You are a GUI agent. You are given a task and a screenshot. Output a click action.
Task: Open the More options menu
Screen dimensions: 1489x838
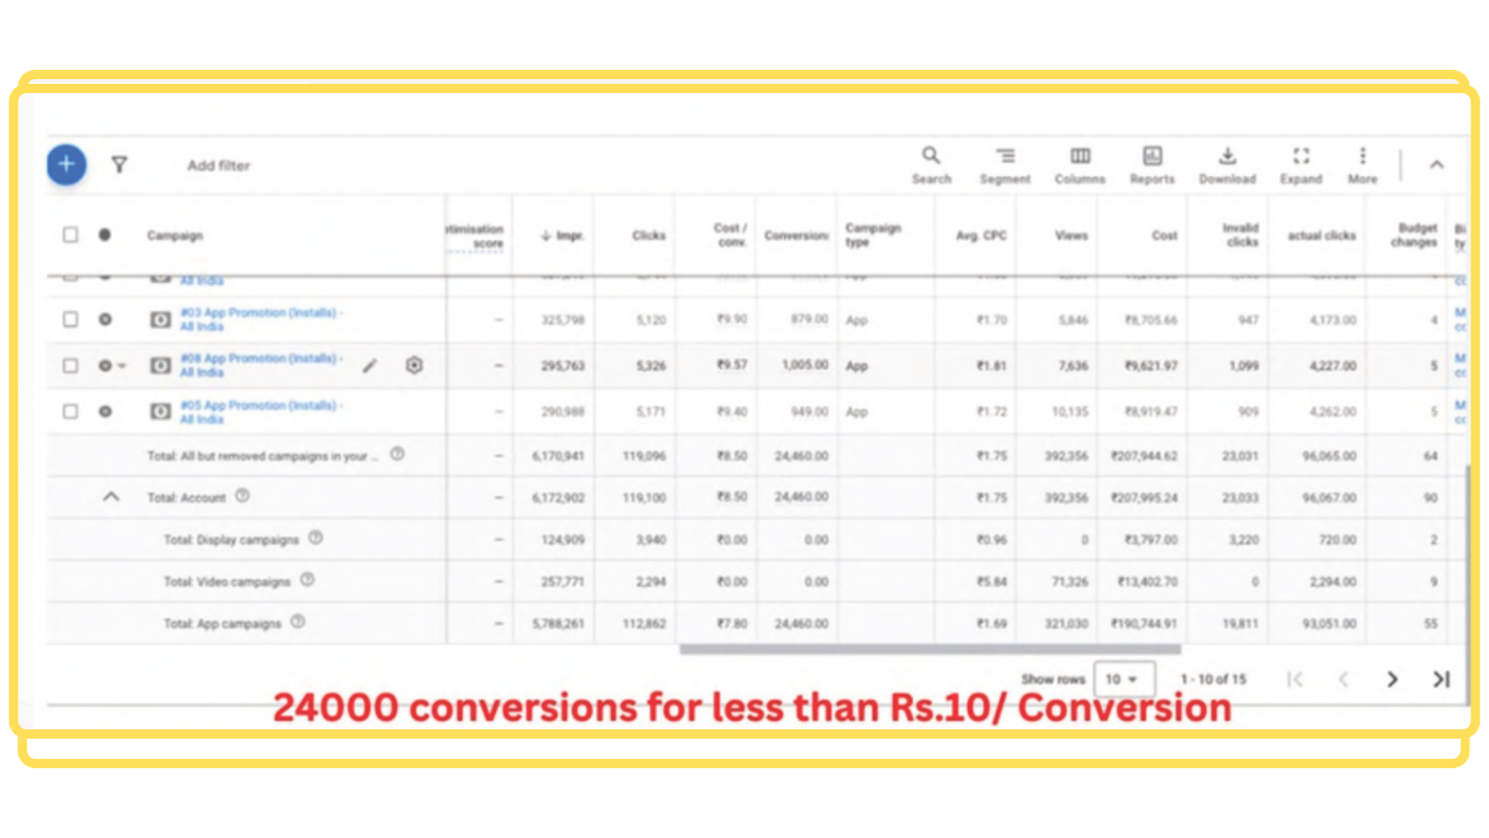(1362, 165)
